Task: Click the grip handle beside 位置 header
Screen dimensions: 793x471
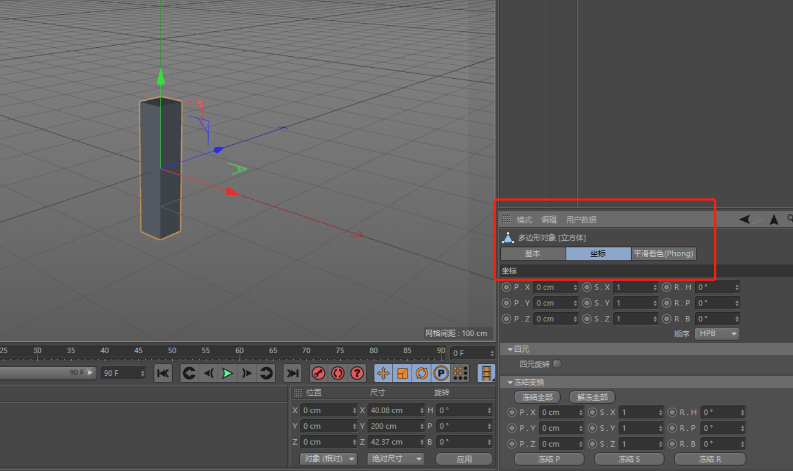Action: pyautogui.click(x=297, y=392)
